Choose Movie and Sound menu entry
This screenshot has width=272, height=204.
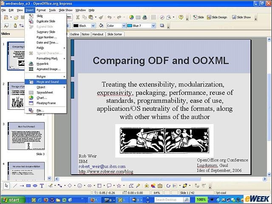point(45,82)
